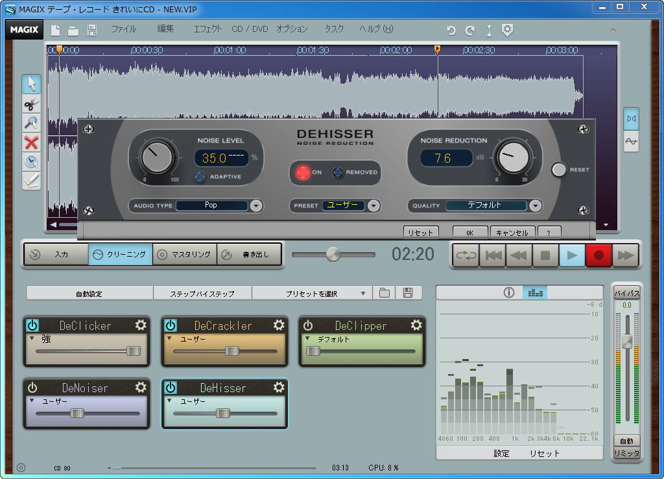Load preset with folder icon
Viewport: 664px width, 479px height.
pyautogui.click(x=385, y=293)
